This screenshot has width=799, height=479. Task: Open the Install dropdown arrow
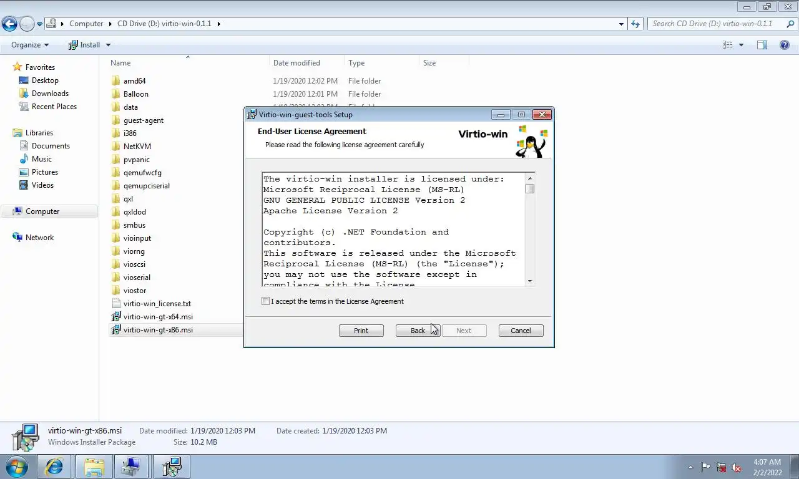tap(108, 45)
